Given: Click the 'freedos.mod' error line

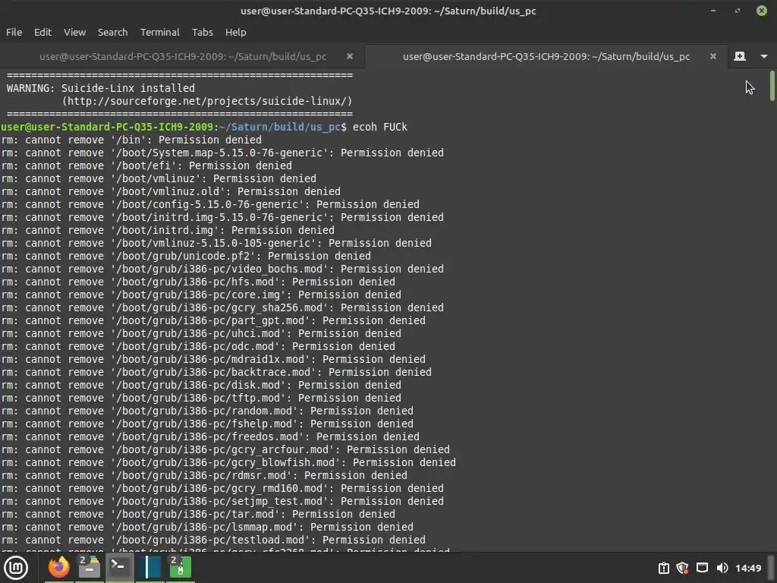Looking at the screenshot, I should (x=210, y=436).
